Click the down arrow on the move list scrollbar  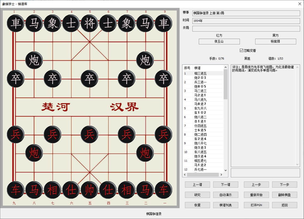[225, 170]
